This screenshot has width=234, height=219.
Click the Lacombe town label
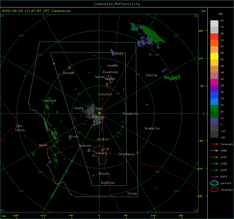click(x=112, y=65)
